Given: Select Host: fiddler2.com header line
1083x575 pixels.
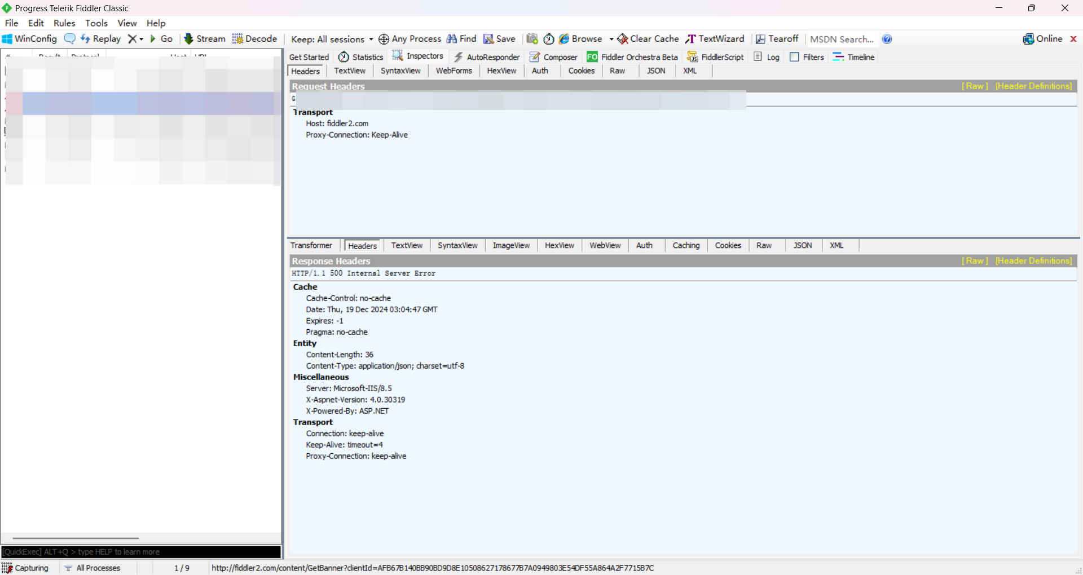Looking at the screenshot, I should click(x=337, y=123).
